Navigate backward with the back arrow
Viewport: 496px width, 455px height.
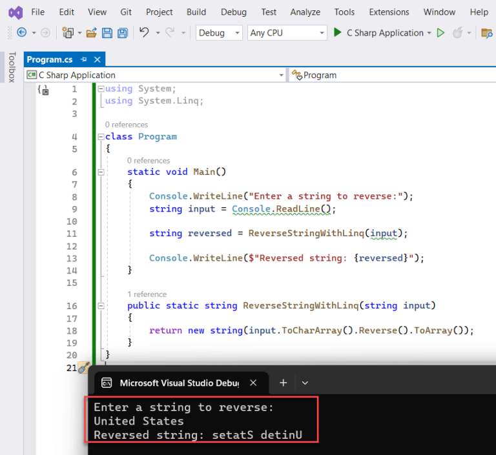click(x=21, y=32)
